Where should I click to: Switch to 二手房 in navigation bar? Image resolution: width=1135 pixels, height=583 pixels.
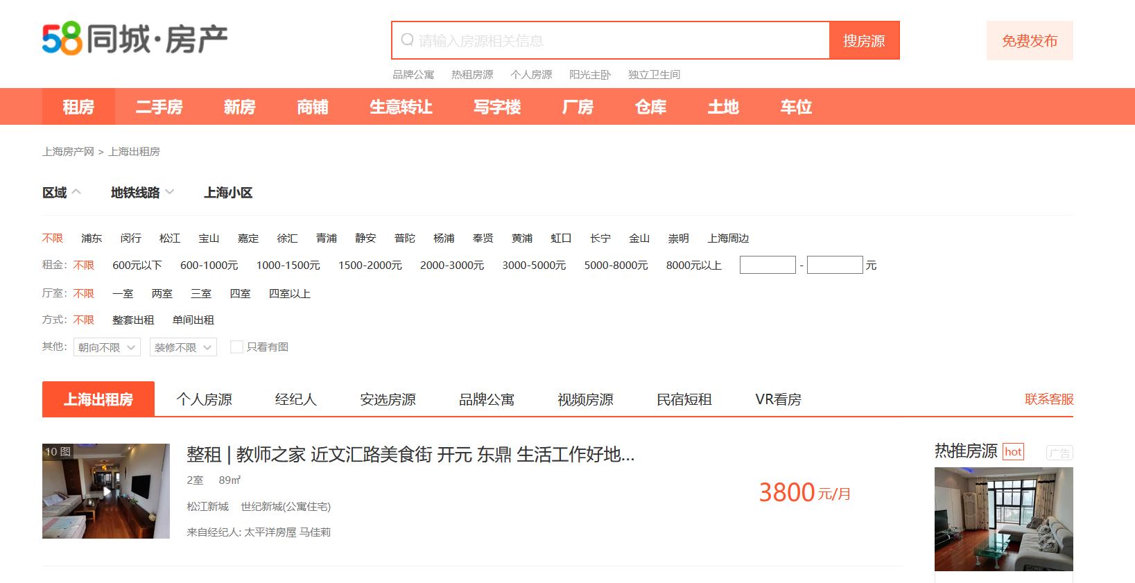tap(159, 107)
